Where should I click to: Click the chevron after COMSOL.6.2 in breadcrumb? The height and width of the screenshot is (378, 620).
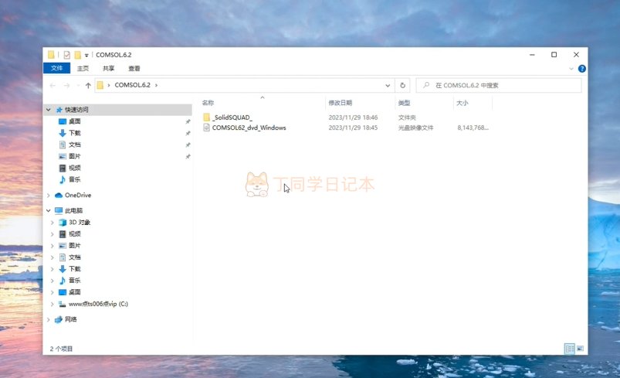point(156,85)
